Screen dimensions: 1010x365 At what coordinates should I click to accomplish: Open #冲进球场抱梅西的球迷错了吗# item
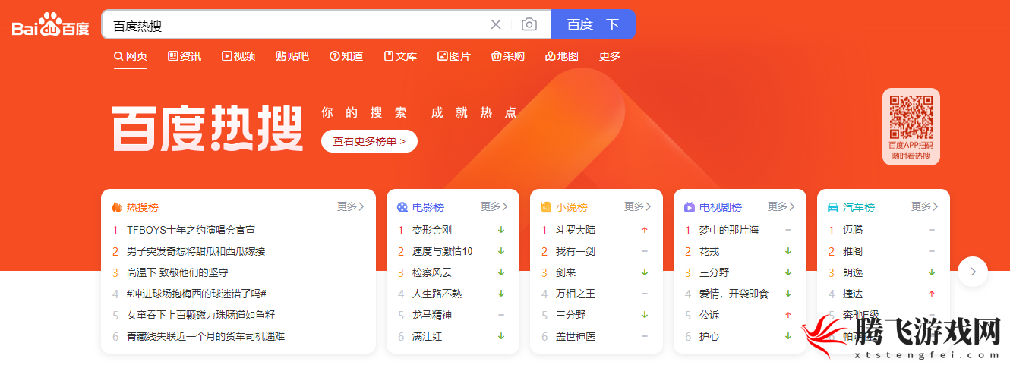196,294
